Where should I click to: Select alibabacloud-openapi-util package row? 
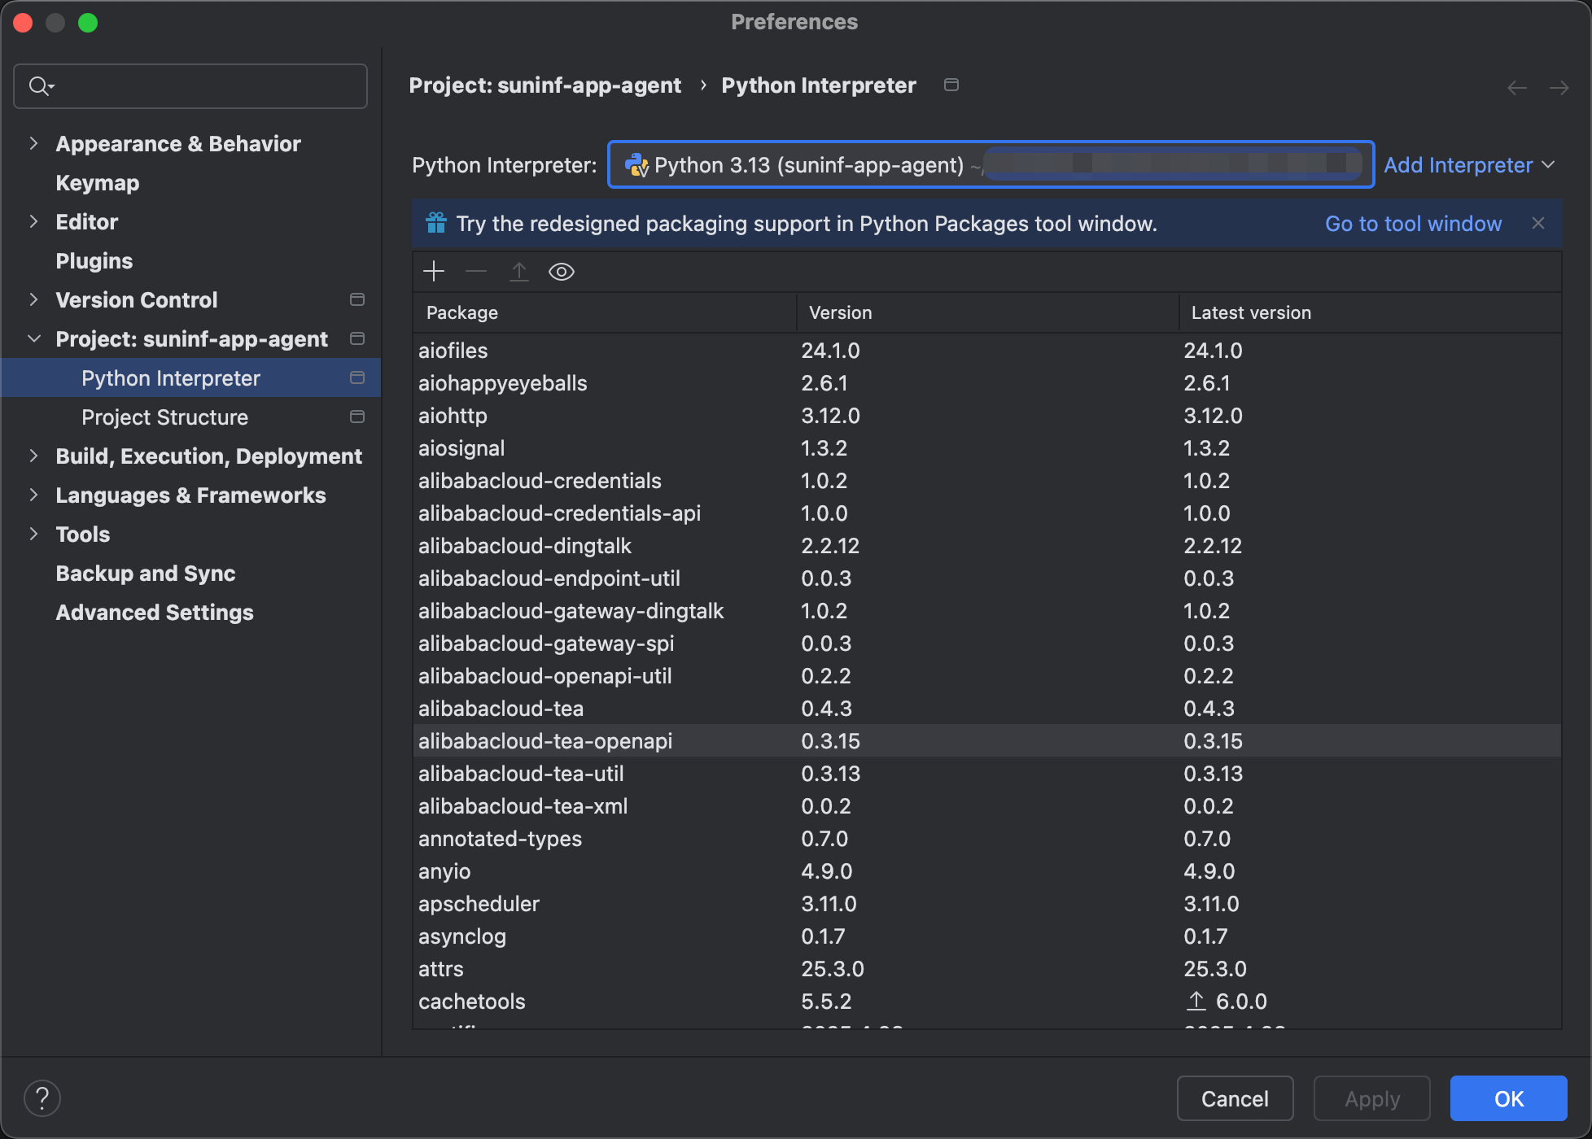pyautogui.click(x=987, y=676)
